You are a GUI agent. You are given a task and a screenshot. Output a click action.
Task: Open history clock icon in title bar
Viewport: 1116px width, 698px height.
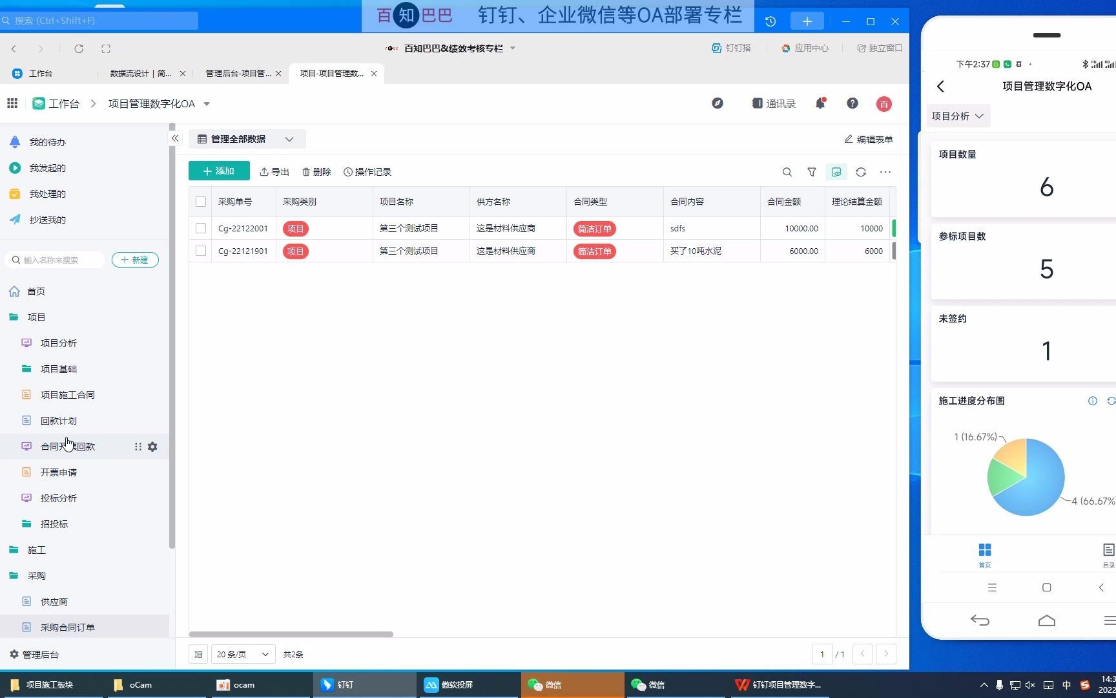click(770, 21)
